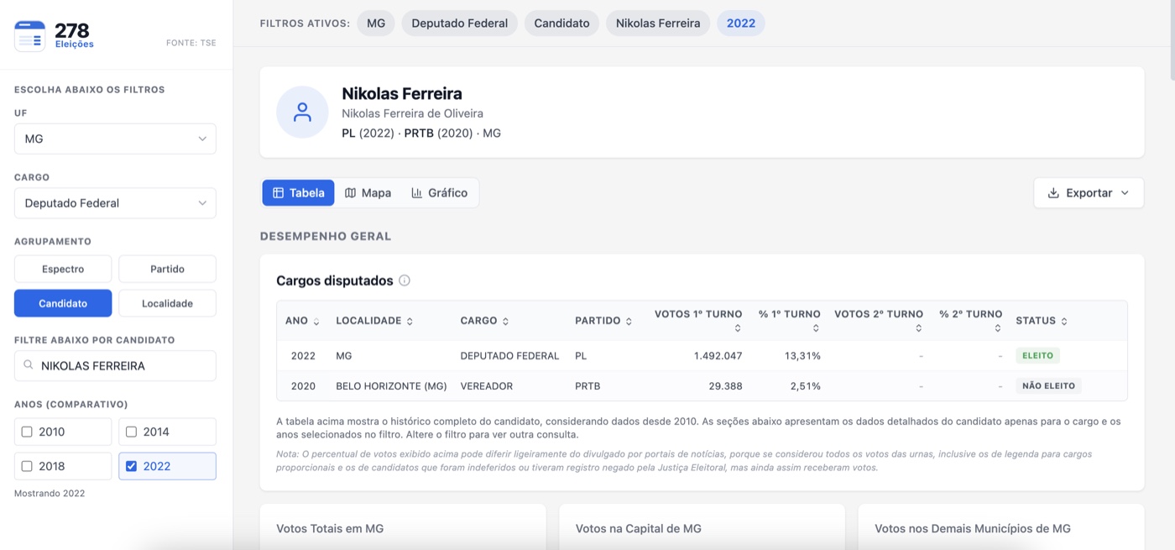The width and height of the screenshot is (1175, 550).
Task: Click the FONTE: TSE label
Action: pyautogui.click(x=191, y=43)
